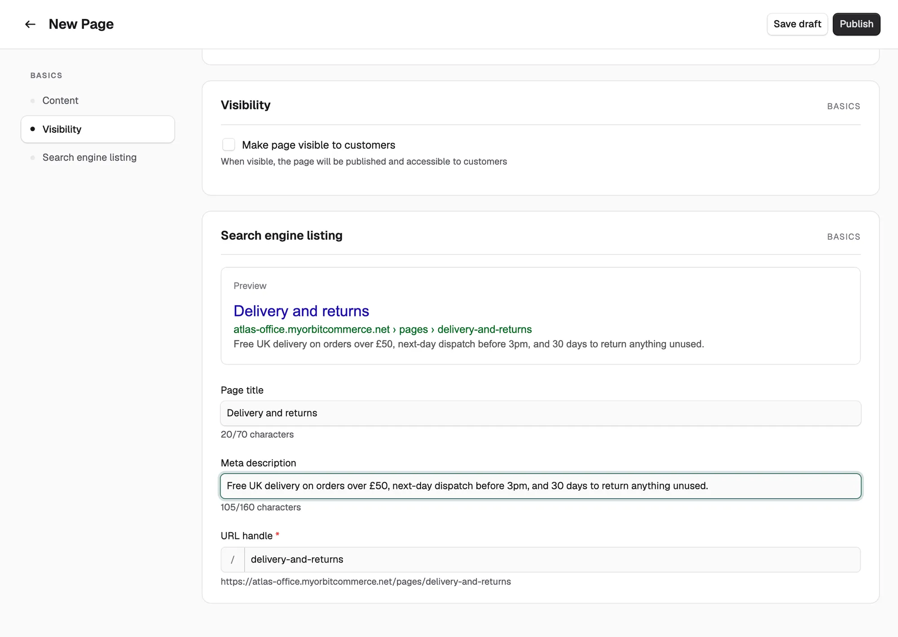The height and width of the screenshot is (637, 898).
Task: Open the Content section in sidebar
Action: pos(60,101)
